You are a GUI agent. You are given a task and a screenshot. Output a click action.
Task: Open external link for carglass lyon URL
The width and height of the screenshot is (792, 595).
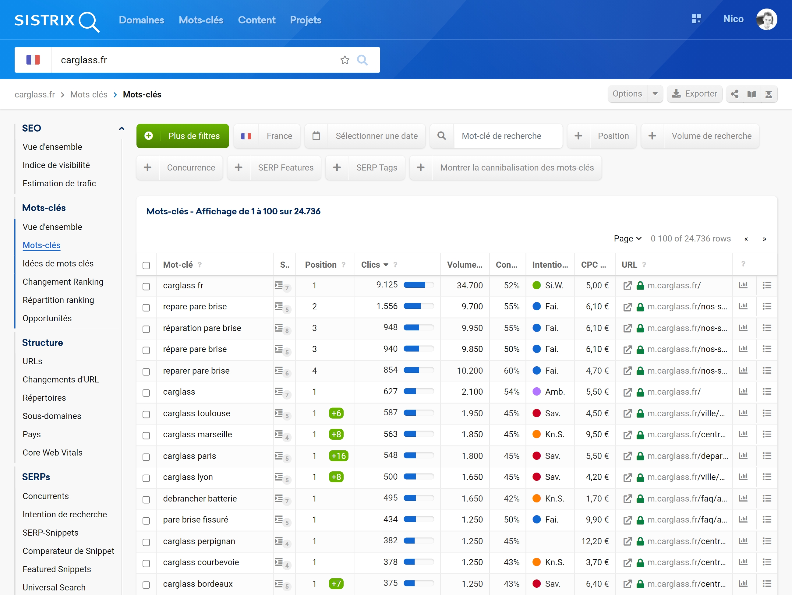click(627, 477)
